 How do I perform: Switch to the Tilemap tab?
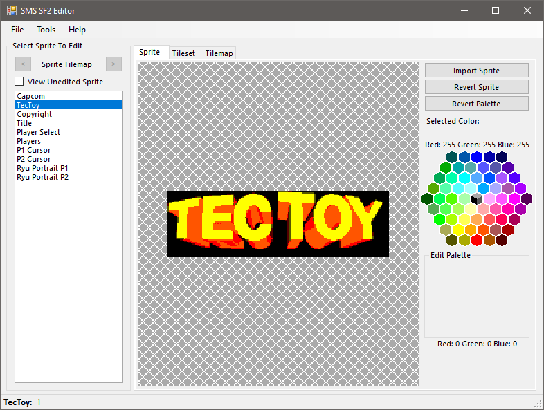219,53
